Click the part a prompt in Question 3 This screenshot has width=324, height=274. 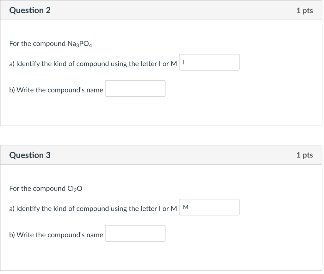[93, 209]
